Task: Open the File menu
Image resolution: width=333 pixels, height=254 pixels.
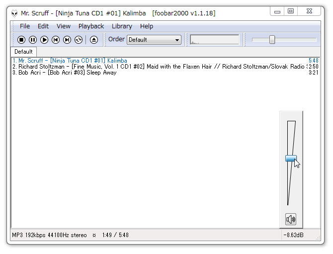Action: pyautogui.click(x=25, y=26)
